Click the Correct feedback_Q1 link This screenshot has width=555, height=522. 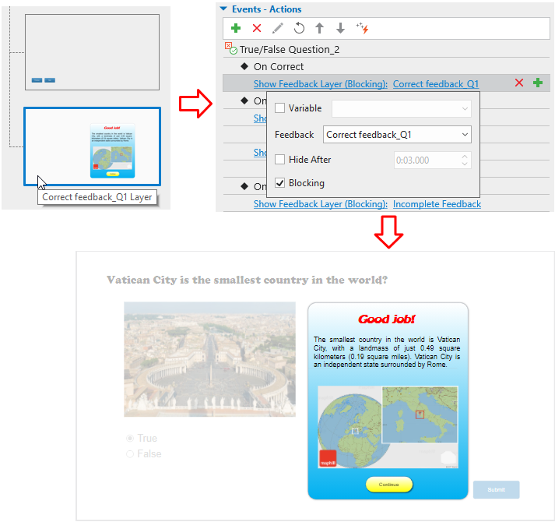click(x=436, y=84)
